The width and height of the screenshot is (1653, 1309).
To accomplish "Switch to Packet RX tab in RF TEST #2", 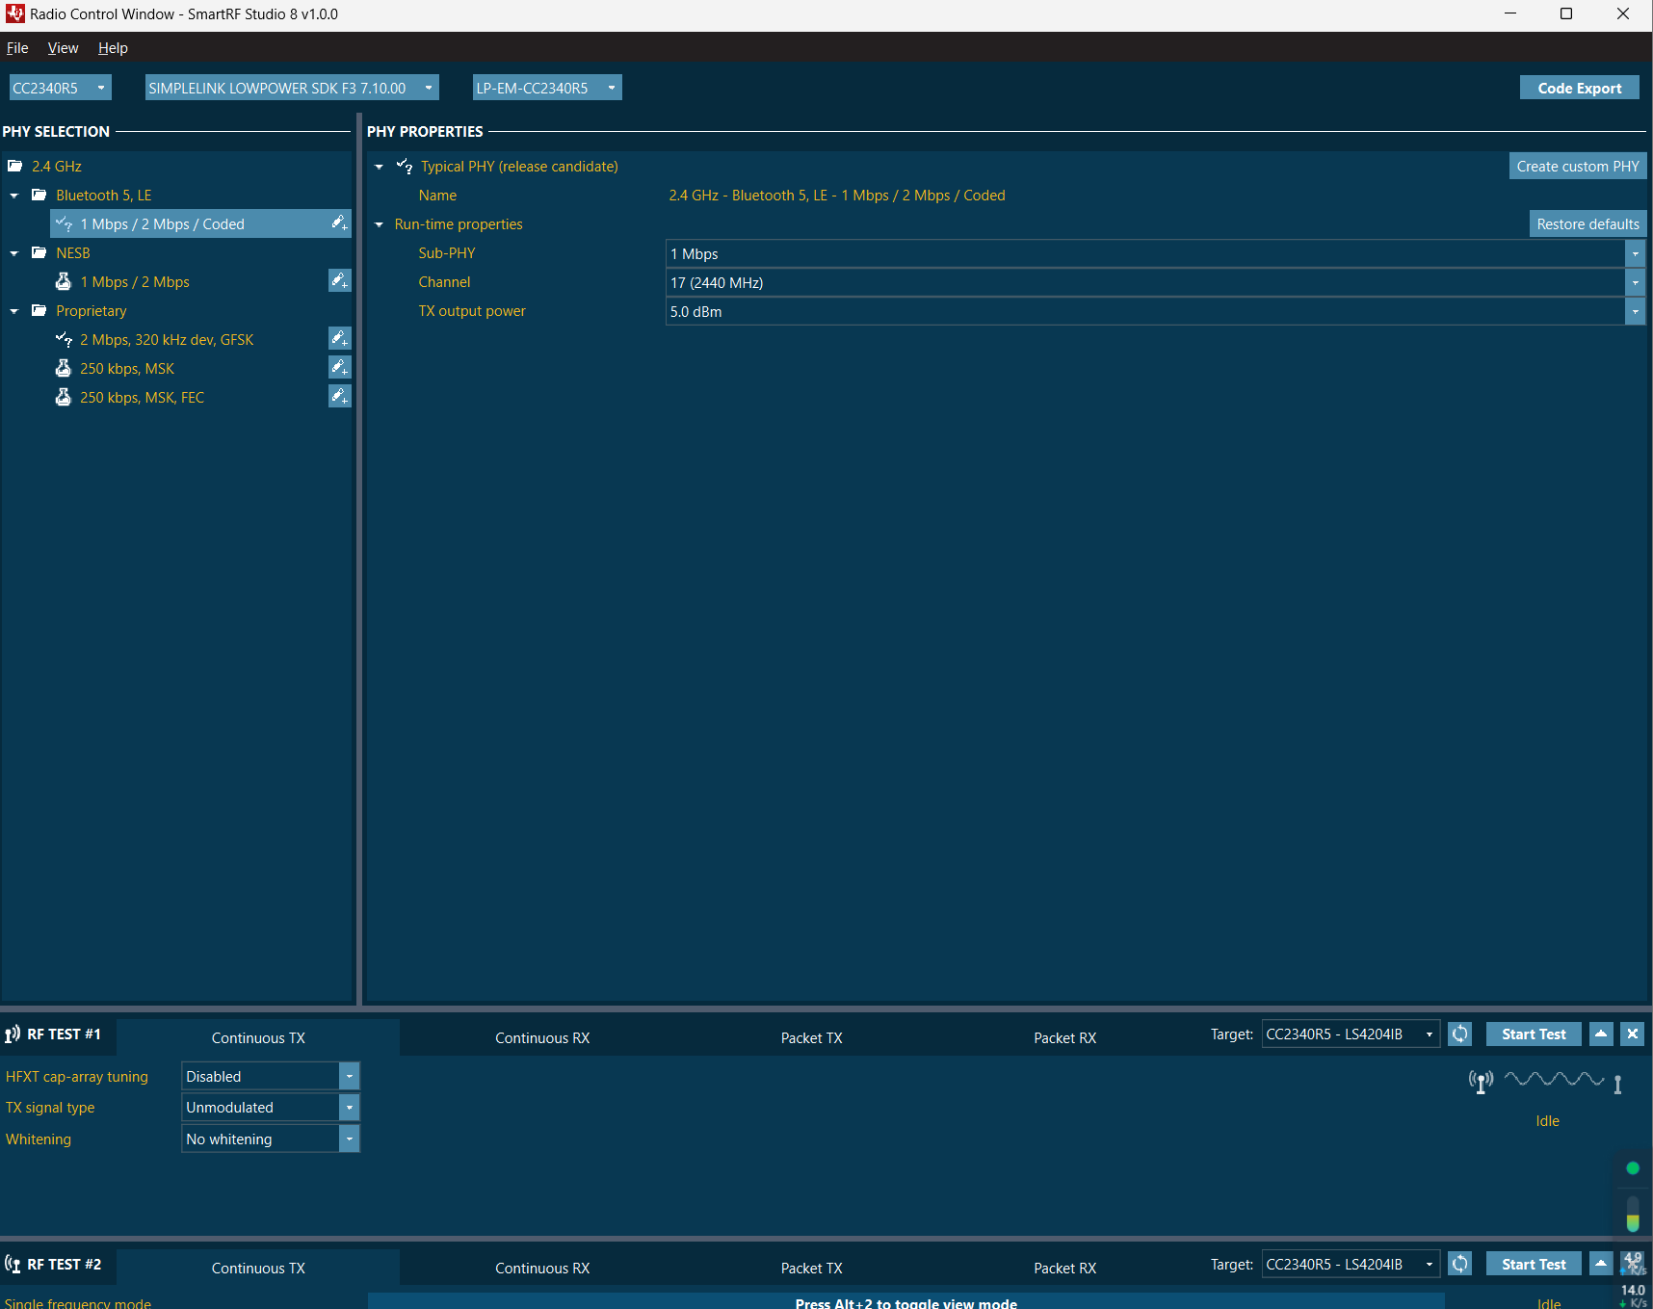I will click(x=1065, y=1269).
